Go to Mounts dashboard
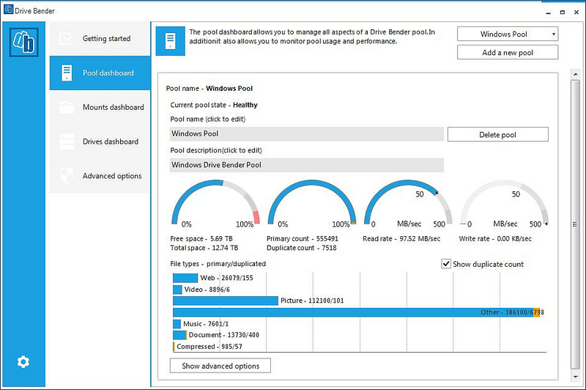586x390 pixels. tap(100, 107)
